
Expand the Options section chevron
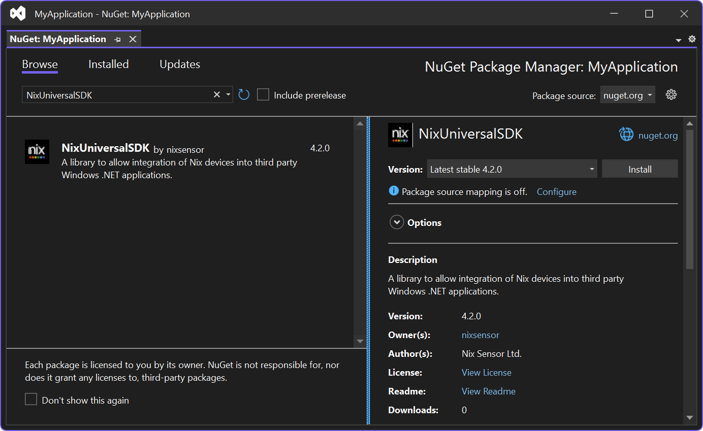(396, 222)
